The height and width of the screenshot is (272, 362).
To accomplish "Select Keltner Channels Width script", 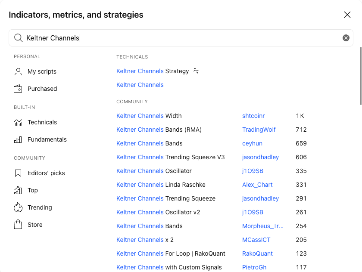I will [149, 116].
